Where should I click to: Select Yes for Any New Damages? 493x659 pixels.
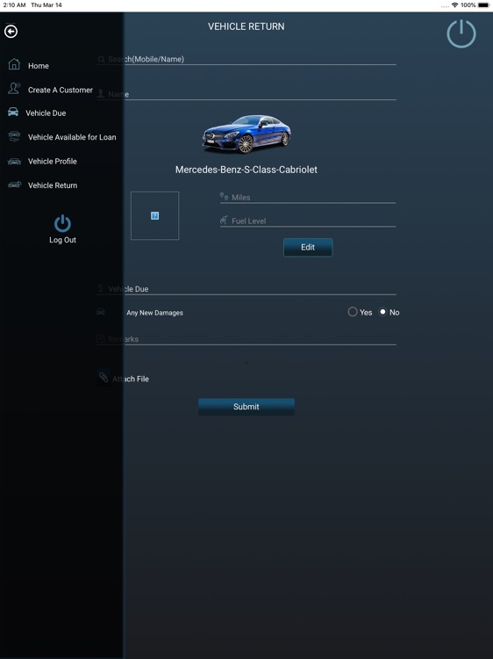(353, 312)
